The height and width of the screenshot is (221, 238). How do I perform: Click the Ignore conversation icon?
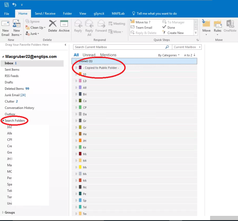(x=27, y=21)
